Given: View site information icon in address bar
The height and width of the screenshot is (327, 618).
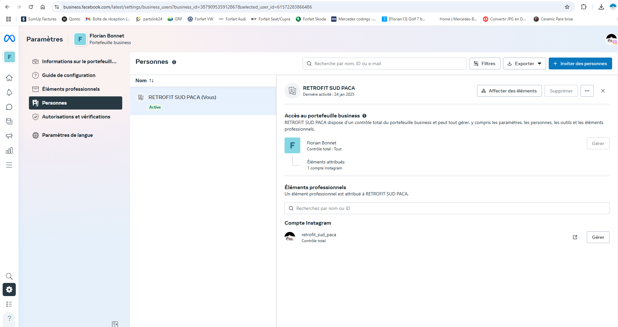Looking at the screenshot, I should pos(57,7).
